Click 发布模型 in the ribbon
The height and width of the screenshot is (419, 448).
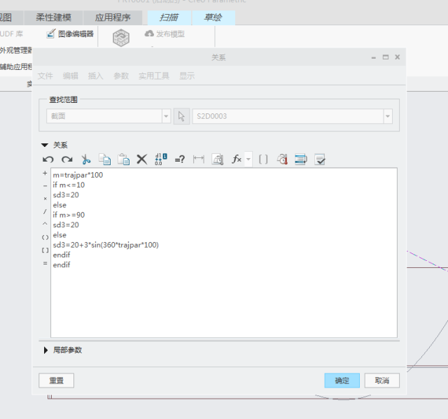point(165,34)
